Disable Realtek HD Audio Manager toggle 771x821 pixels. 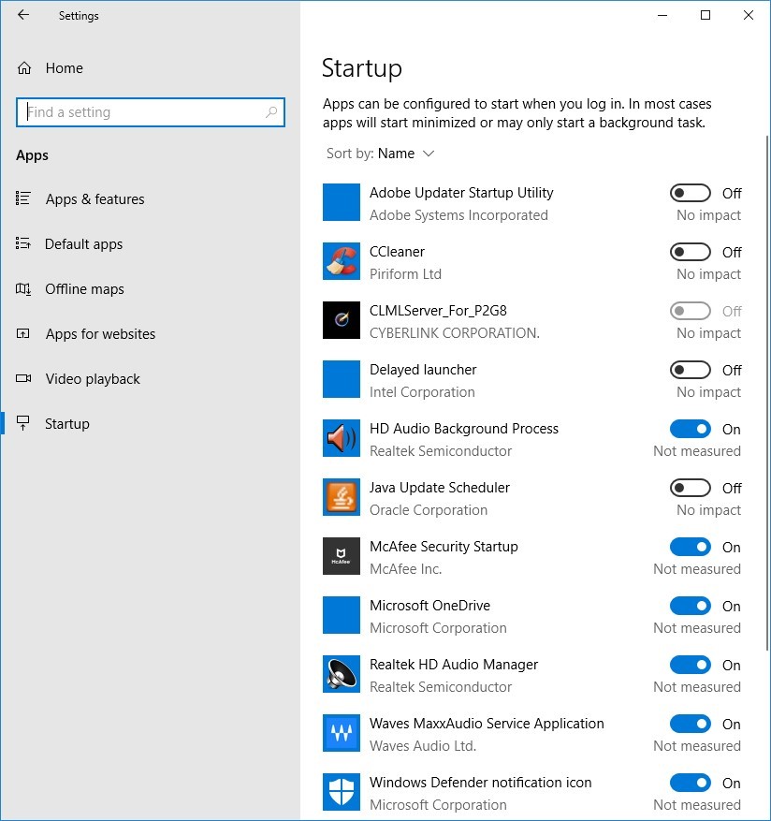pyautogui.click(x=691, y=665)
